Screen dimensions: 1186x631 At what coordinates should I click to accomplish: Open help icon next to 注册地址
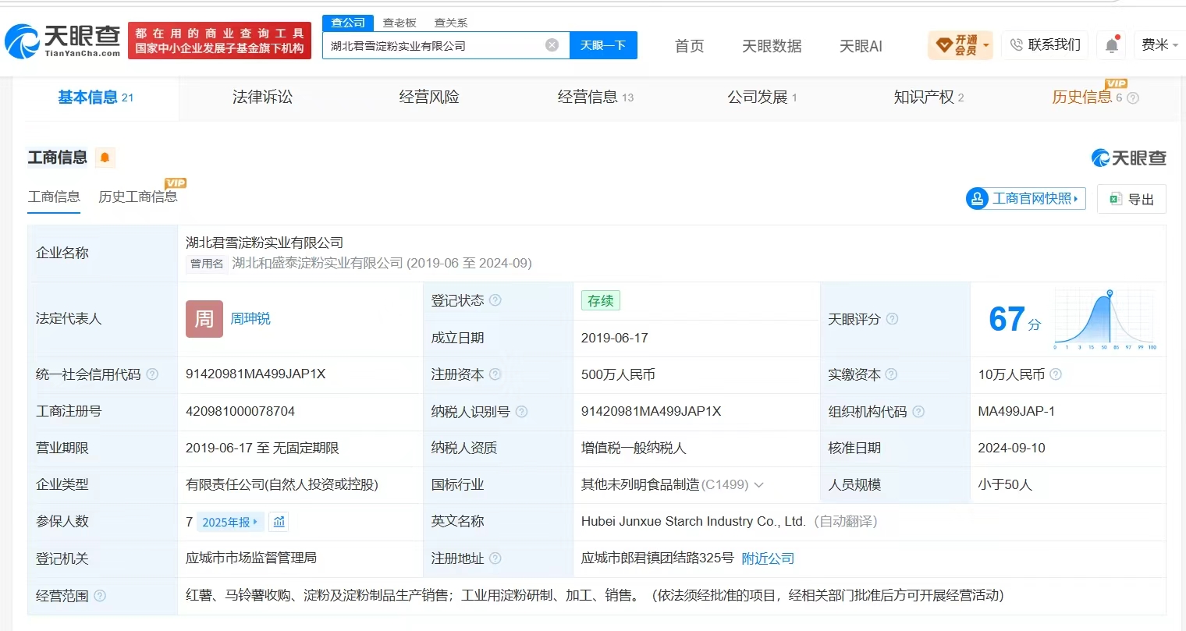pos(495,558)
